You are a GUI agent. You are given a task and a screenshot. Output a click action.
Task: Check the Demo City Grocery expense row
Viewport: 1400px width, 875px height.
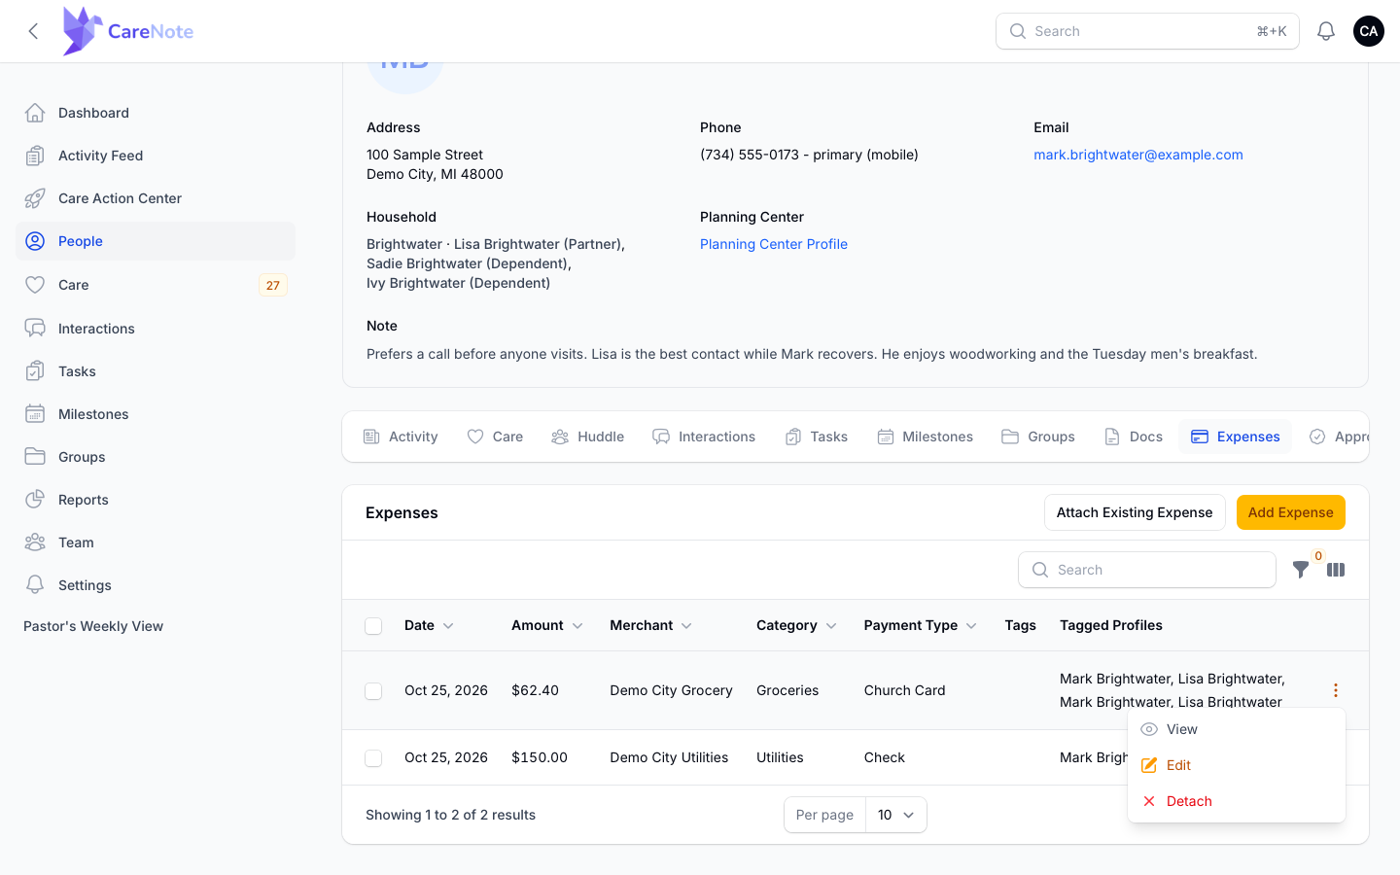tap(373, 691)
